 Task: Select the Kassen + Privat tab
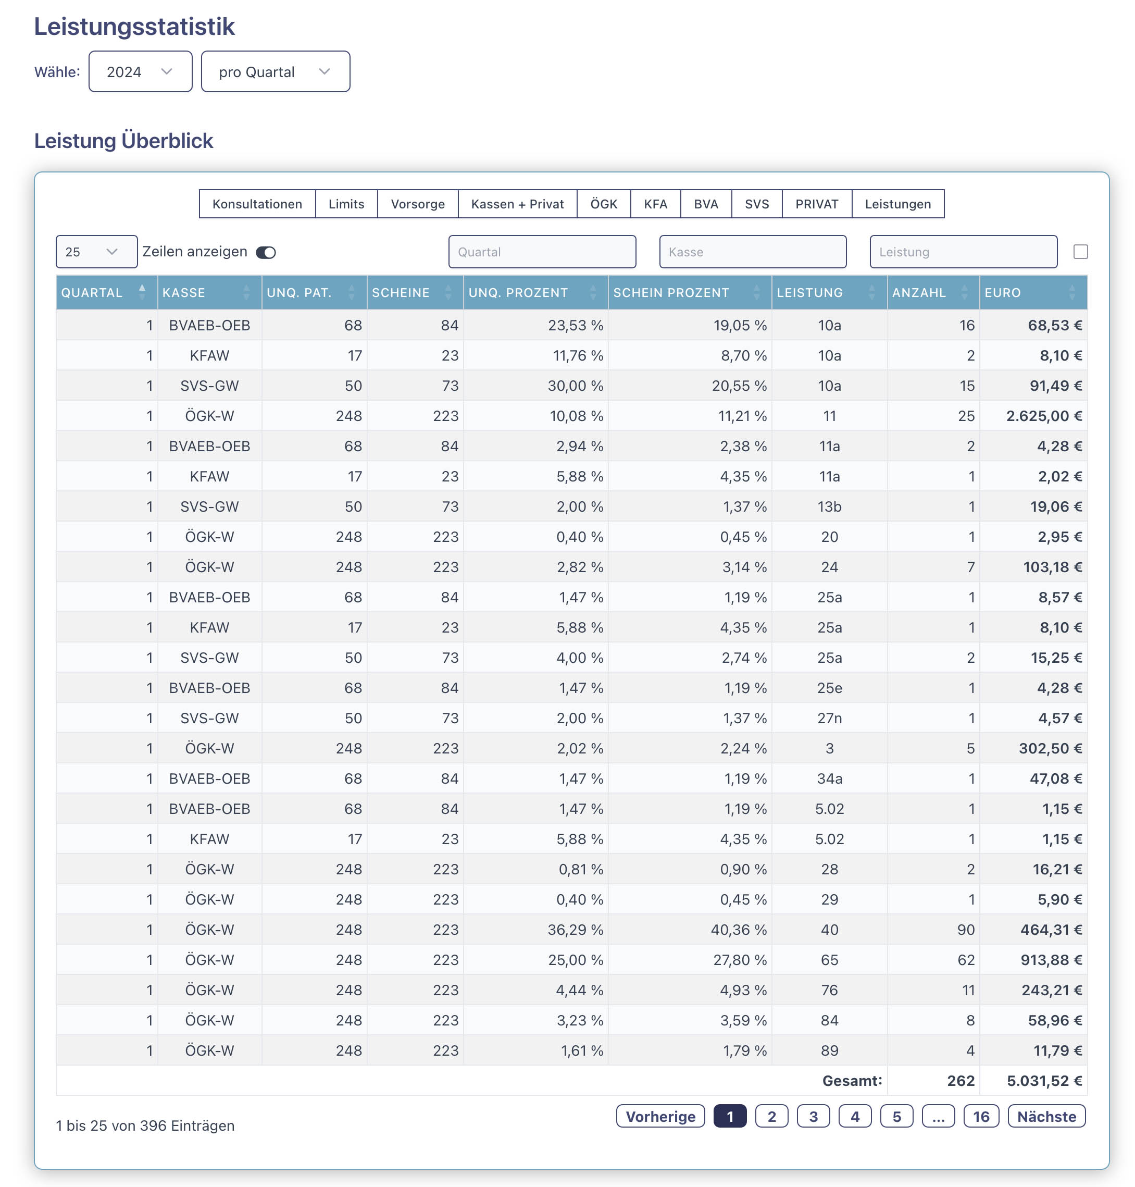coord(517,204)
